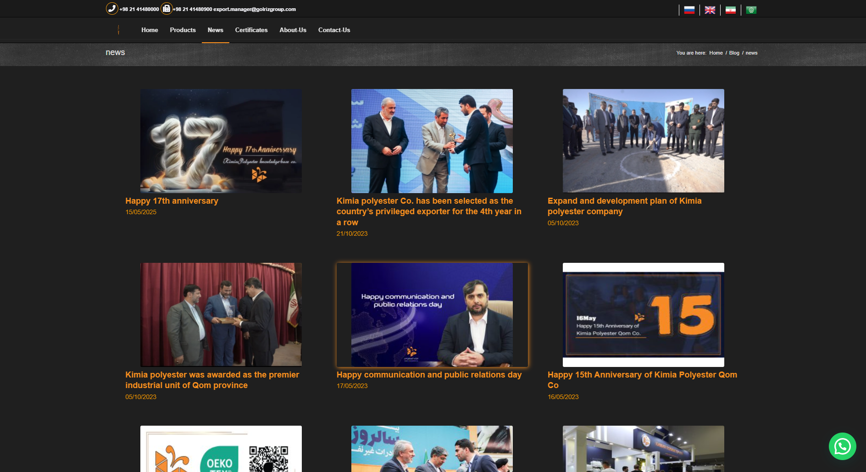
Task: Switch language with the Russian flag
Action: click(x=689, y=10)
